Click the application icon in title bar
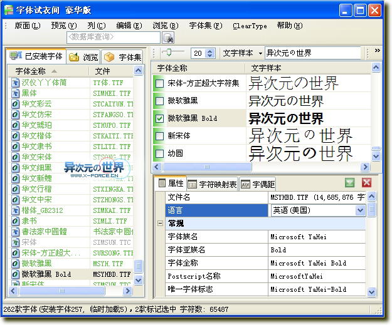Screen dimensions: 392x325 (x=9, y=10)
